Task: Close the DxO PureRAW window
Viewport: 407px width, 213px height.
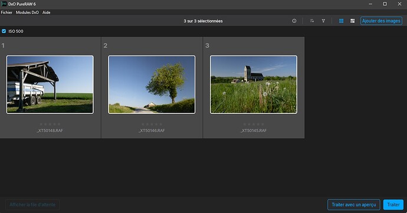Action: pyautogui.click(x=399, y=4)
